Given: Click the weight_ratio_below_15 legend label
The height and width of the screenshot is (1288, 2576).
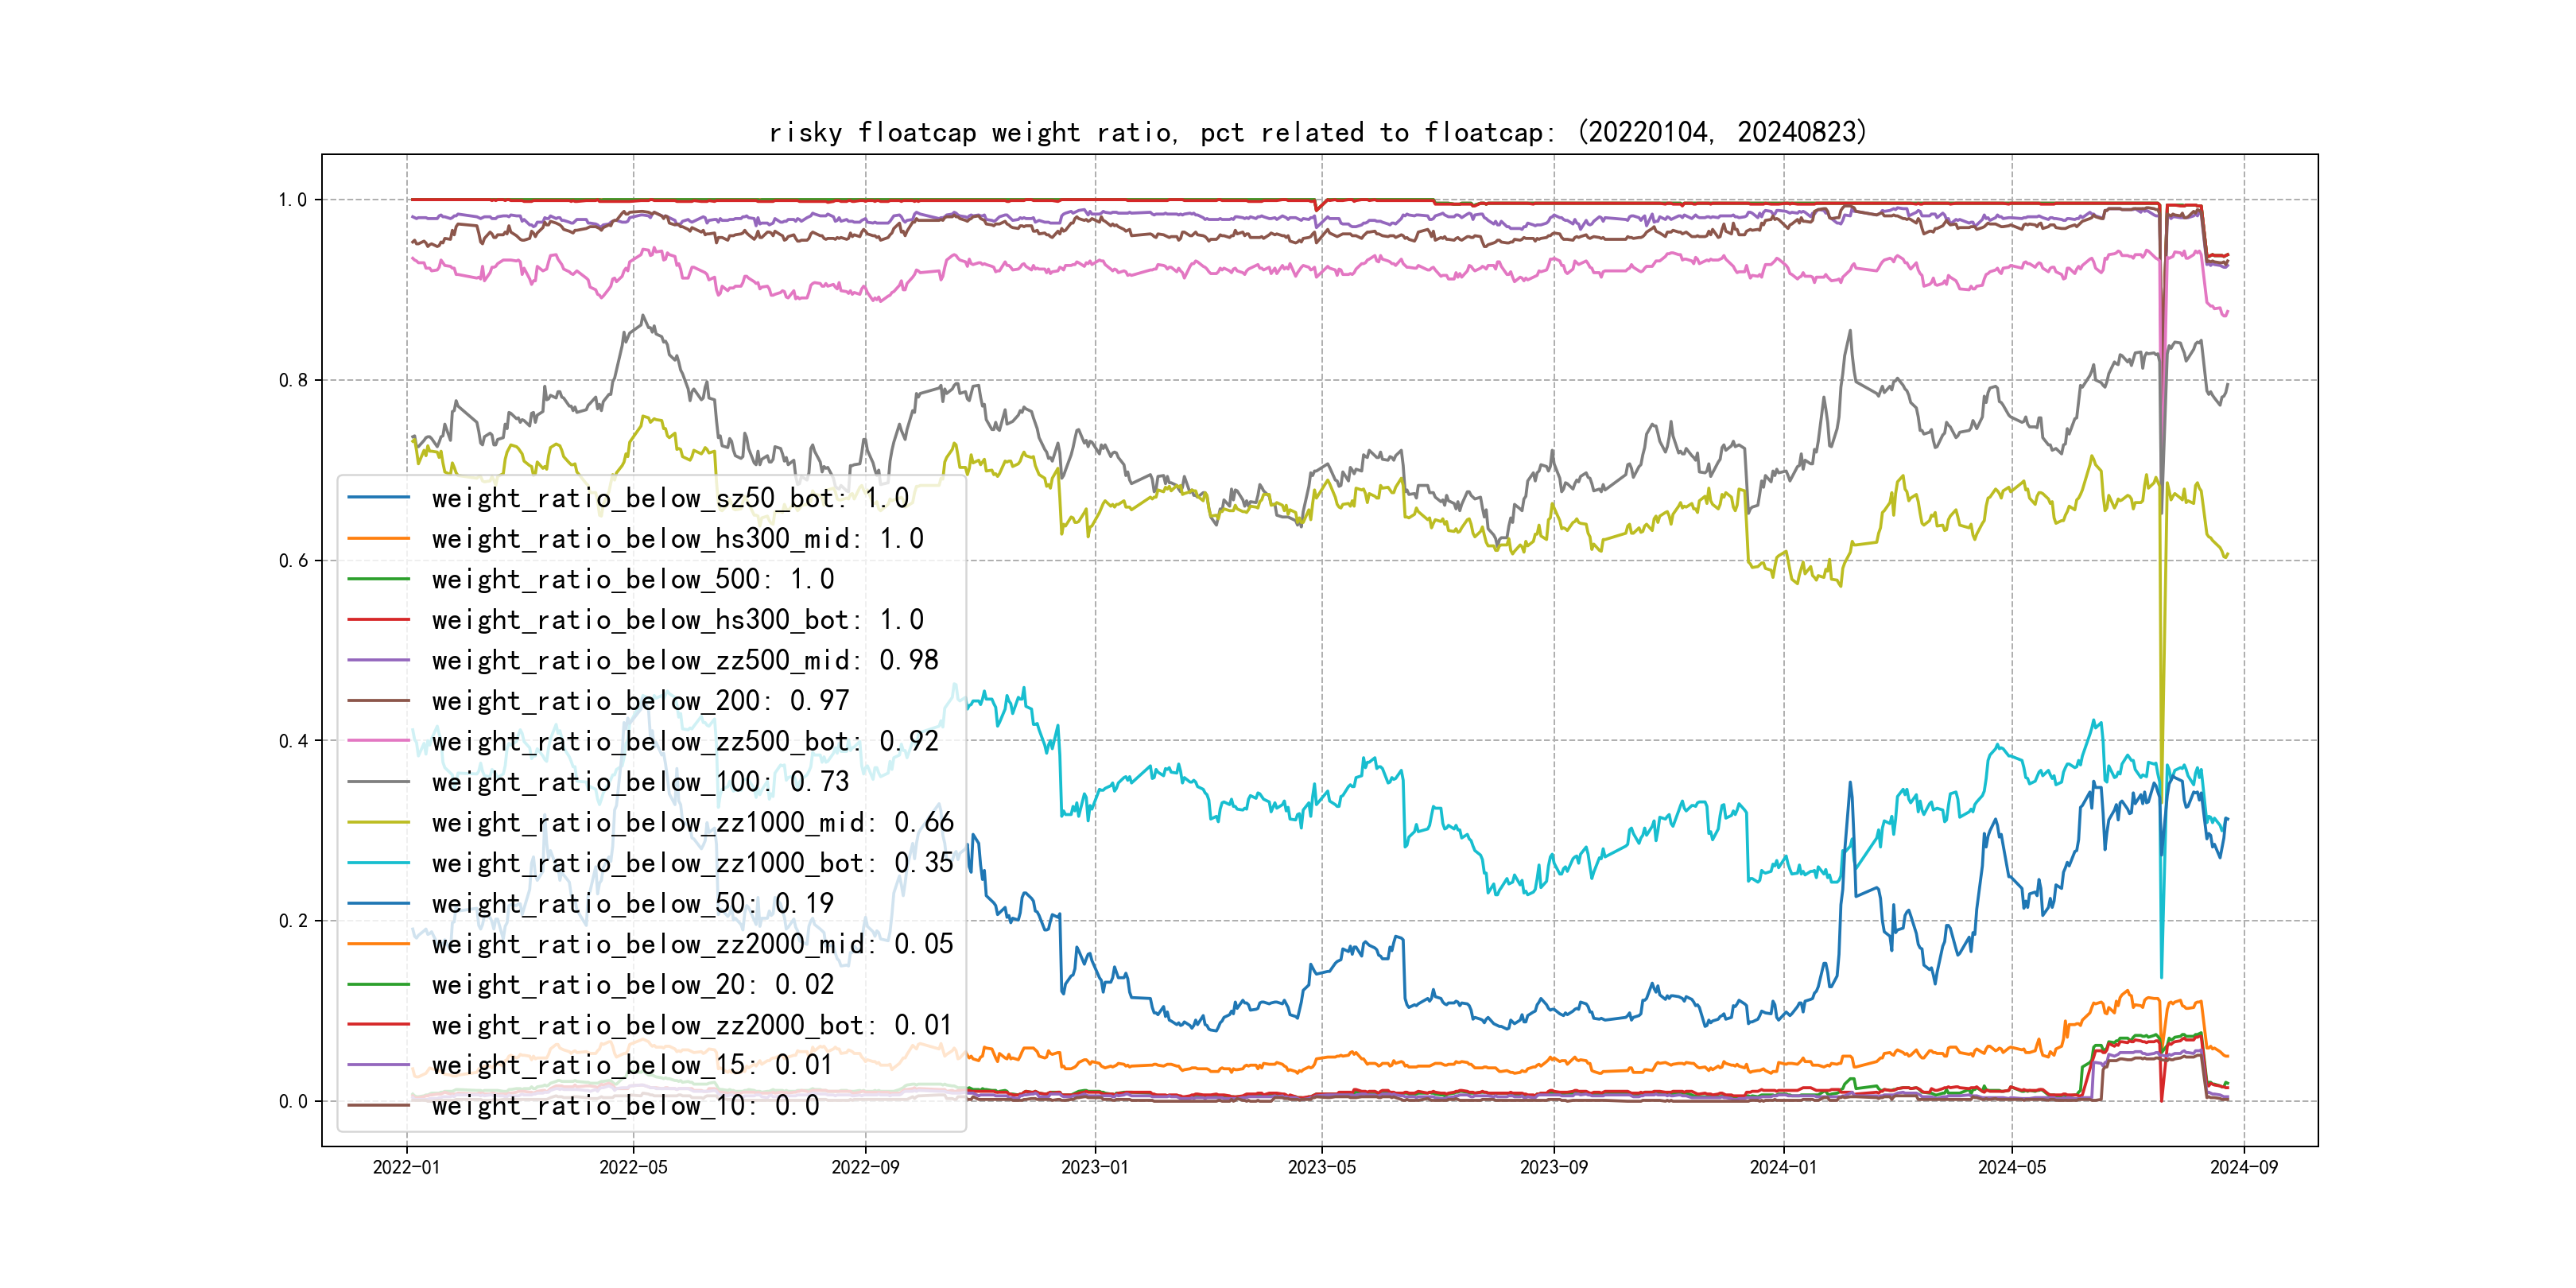Looking at the screenshot, I should (632, 1065).
